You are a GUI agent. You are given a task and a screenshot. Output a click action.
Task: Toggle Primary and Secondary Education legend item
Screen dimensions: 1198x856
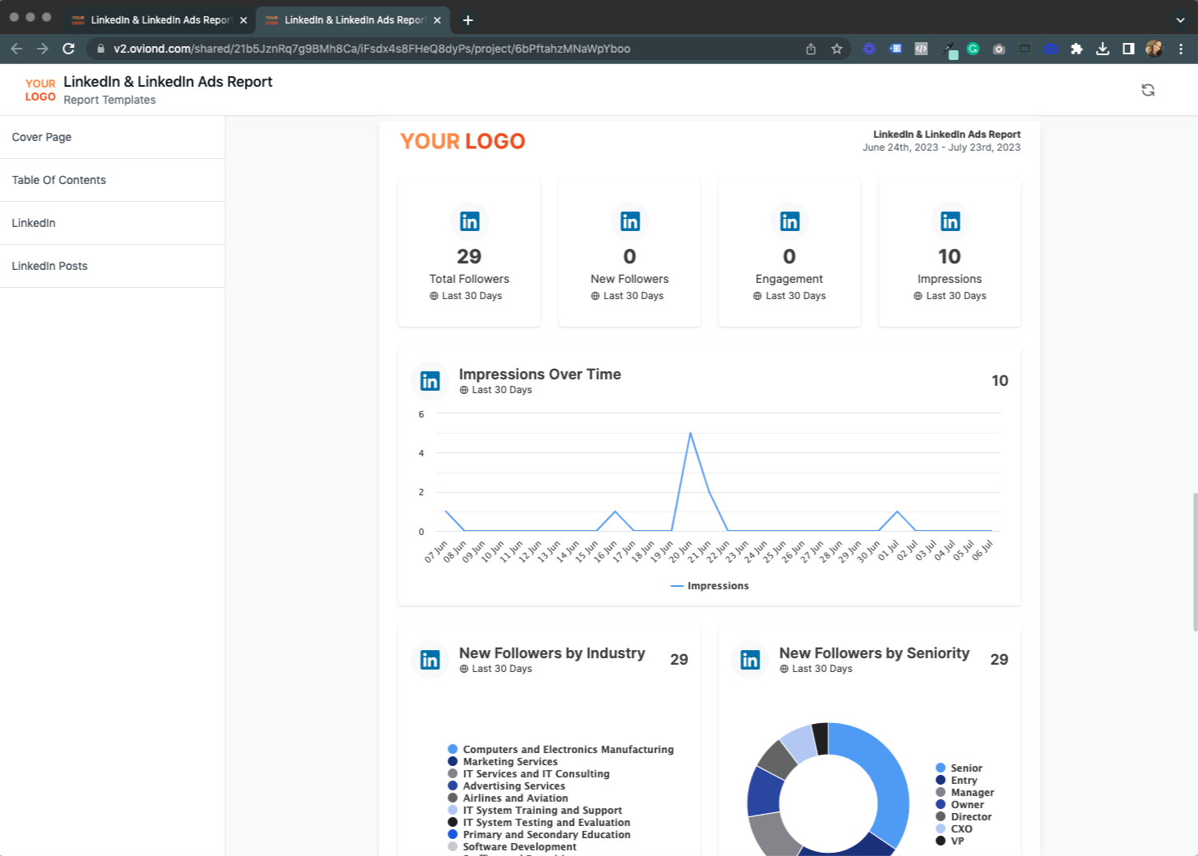pyautogui.click(x=539, y=834)
